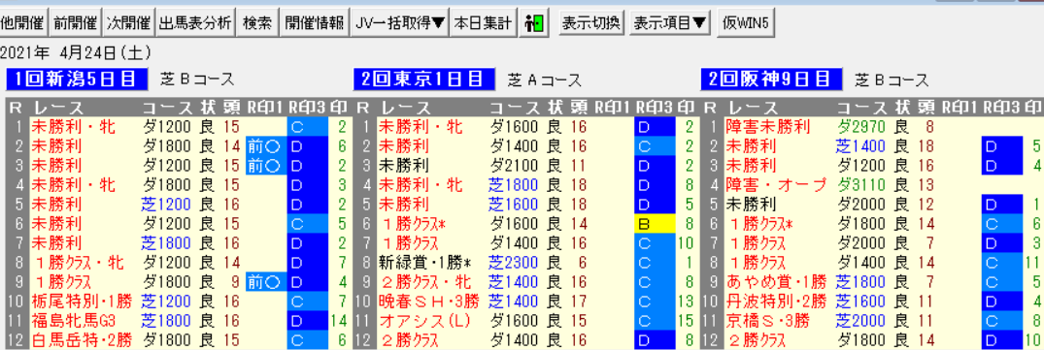Click Tokyo コース column header
Image resolution: width=1044 pixels, height=350 pixels.
[x=515, y=108]
